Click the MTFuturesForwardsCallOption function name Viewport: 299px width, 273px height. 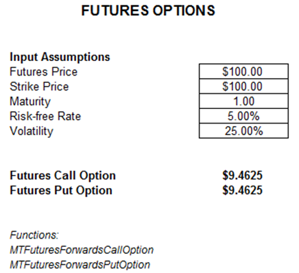(x=82, y=250)
